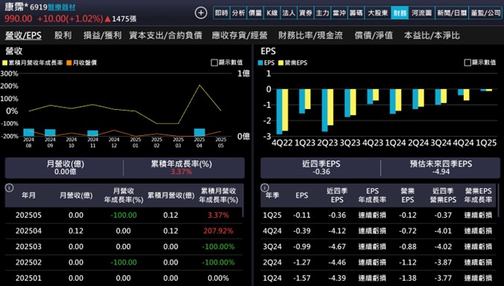
Task: Select the 當沖 tab
Action: click(339, 13)
